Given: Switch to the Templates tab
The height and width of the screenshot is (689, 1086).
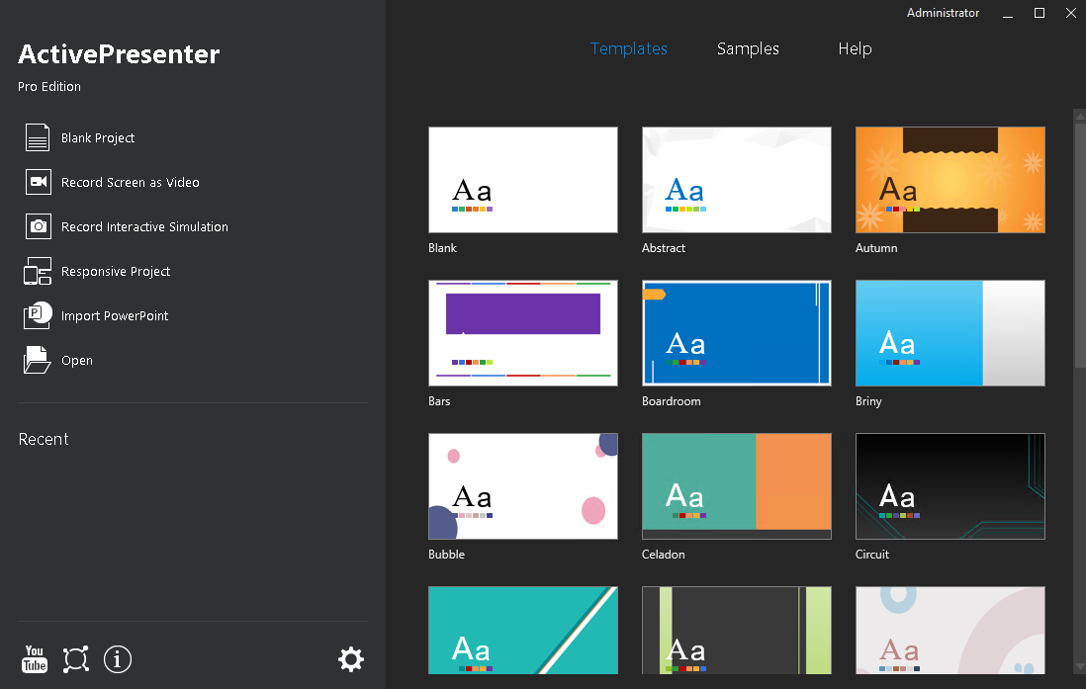Looking at the screenshot, I should pyautogui.click(x=629, y=48).
